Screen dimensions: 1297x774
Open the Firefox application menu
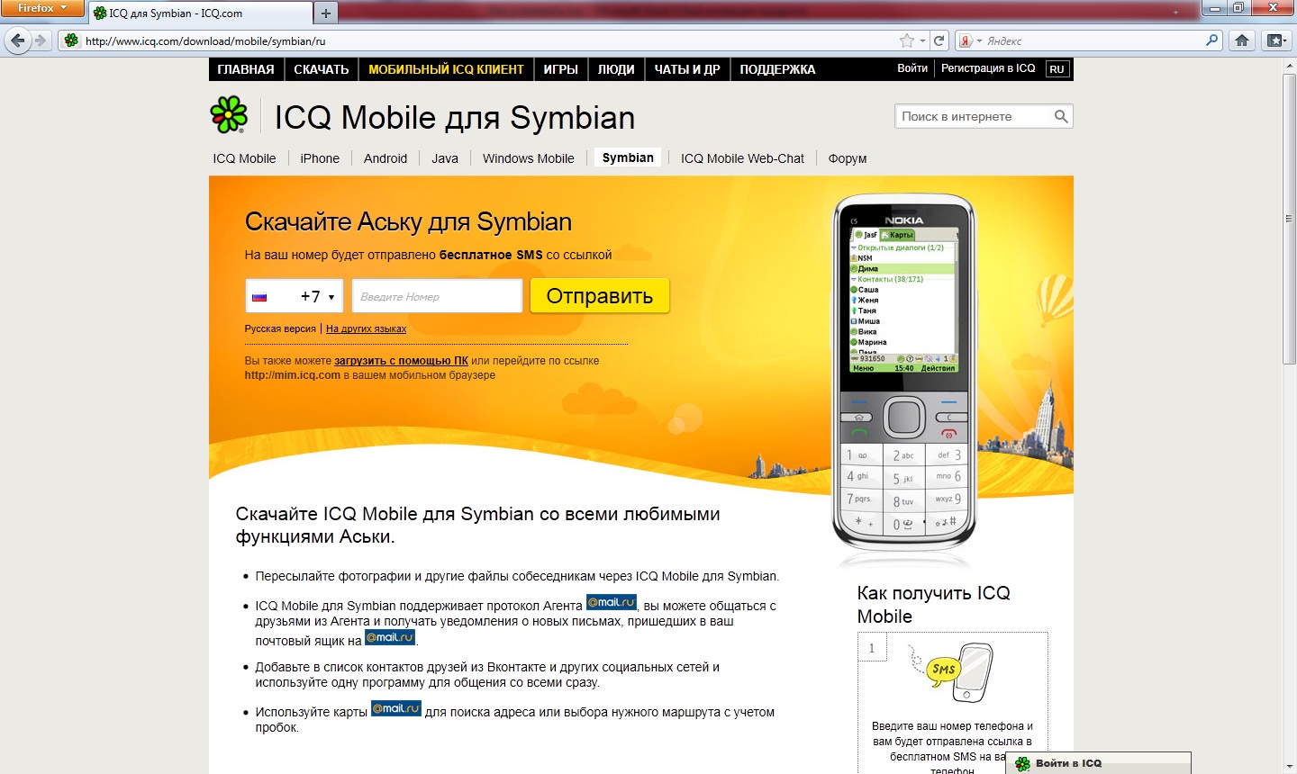click(x=42, y=8)
